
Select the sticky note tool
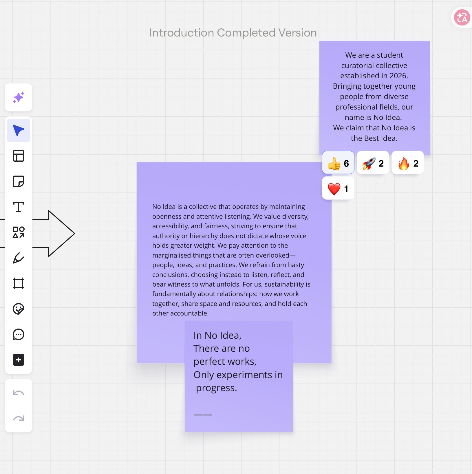pyautogui.click(x=19, y=181)
